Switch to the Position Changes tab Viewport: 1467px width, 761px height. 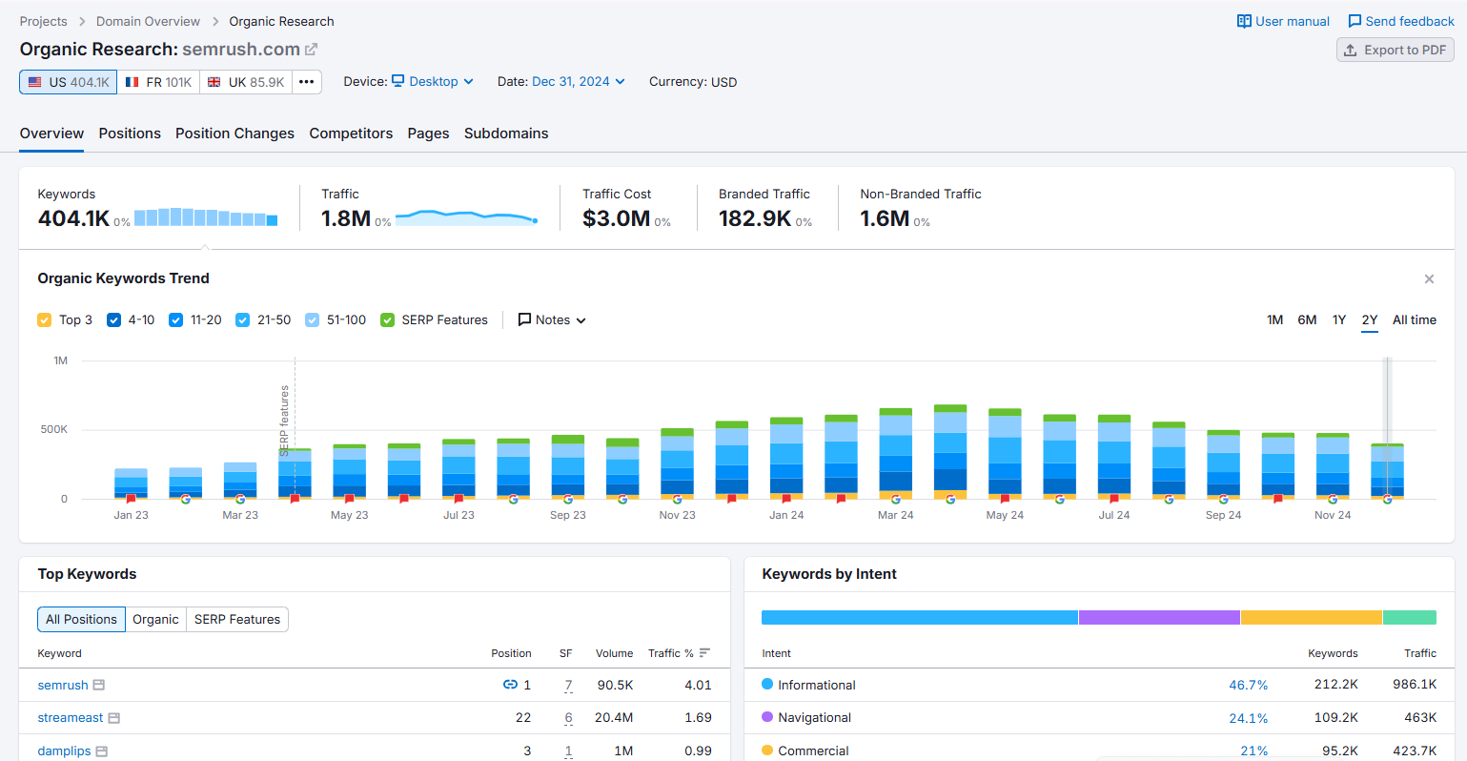234,134
